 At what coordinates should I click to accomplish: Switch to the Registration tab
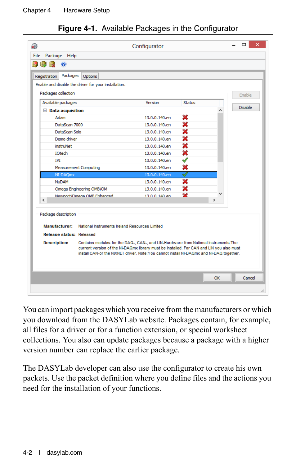(46, 76)
